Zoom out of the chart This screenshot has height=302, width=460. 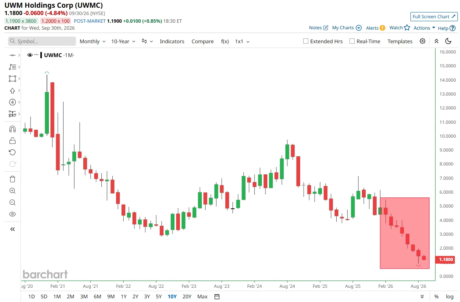[12, 202]
